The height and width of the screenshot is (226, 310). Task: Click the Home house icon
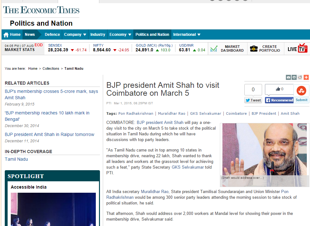click(x=6, y=35)
